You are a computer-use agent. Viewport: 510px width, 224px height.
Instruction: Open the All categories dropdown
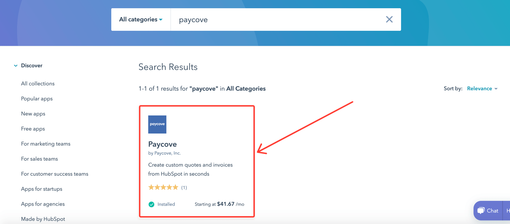pyautogui.click(x=141, y=20)
